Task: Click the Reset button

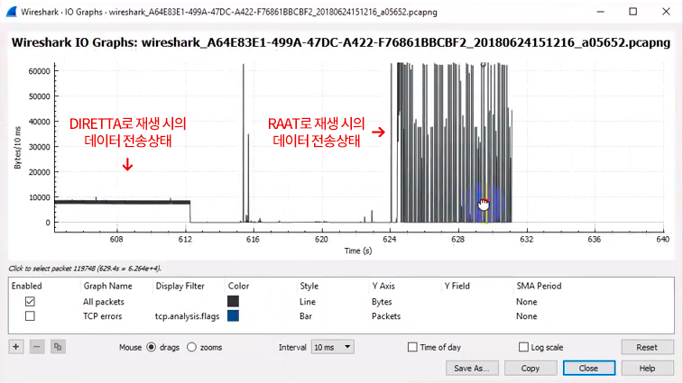Action: click(x=647, y=347)
